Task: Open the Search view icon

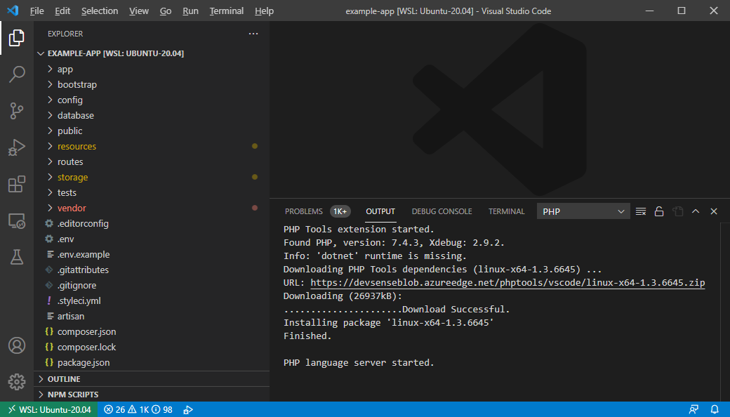Action: [x=17, y=74]
